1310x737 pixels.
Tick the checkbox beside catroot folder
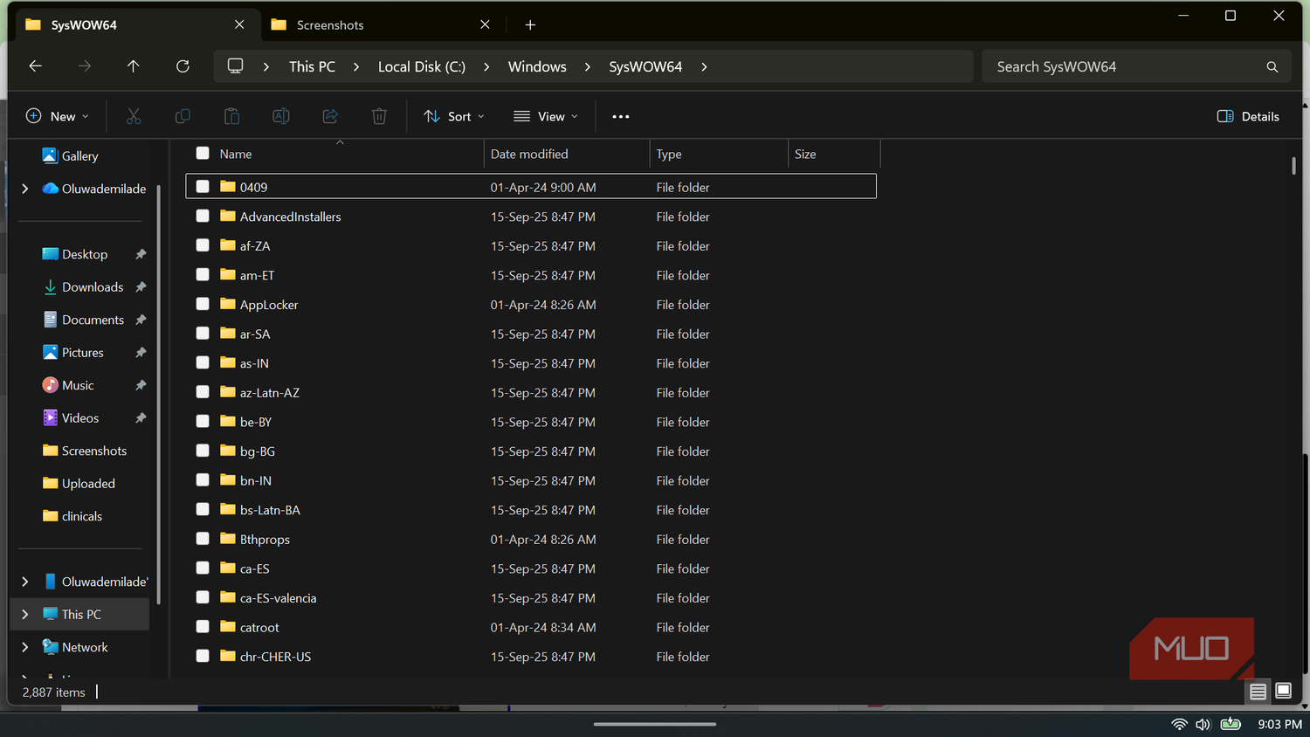pyautogui.click(x=203, y=627)
